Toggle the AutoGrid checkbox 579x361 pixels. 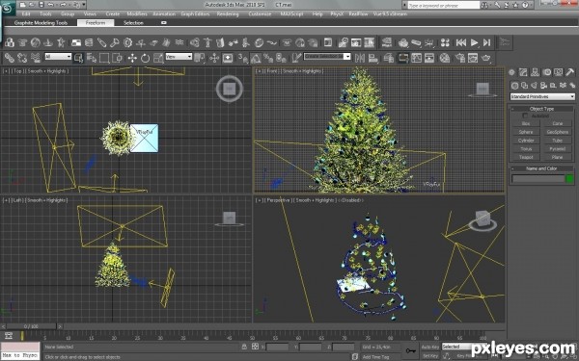click(x=525, y=116)
